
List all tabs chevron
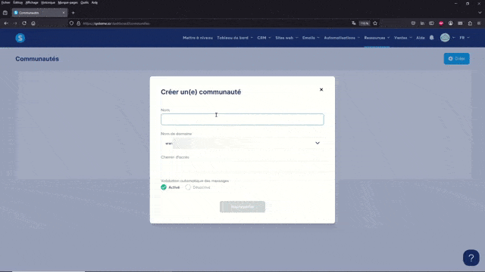pos(480,13)
